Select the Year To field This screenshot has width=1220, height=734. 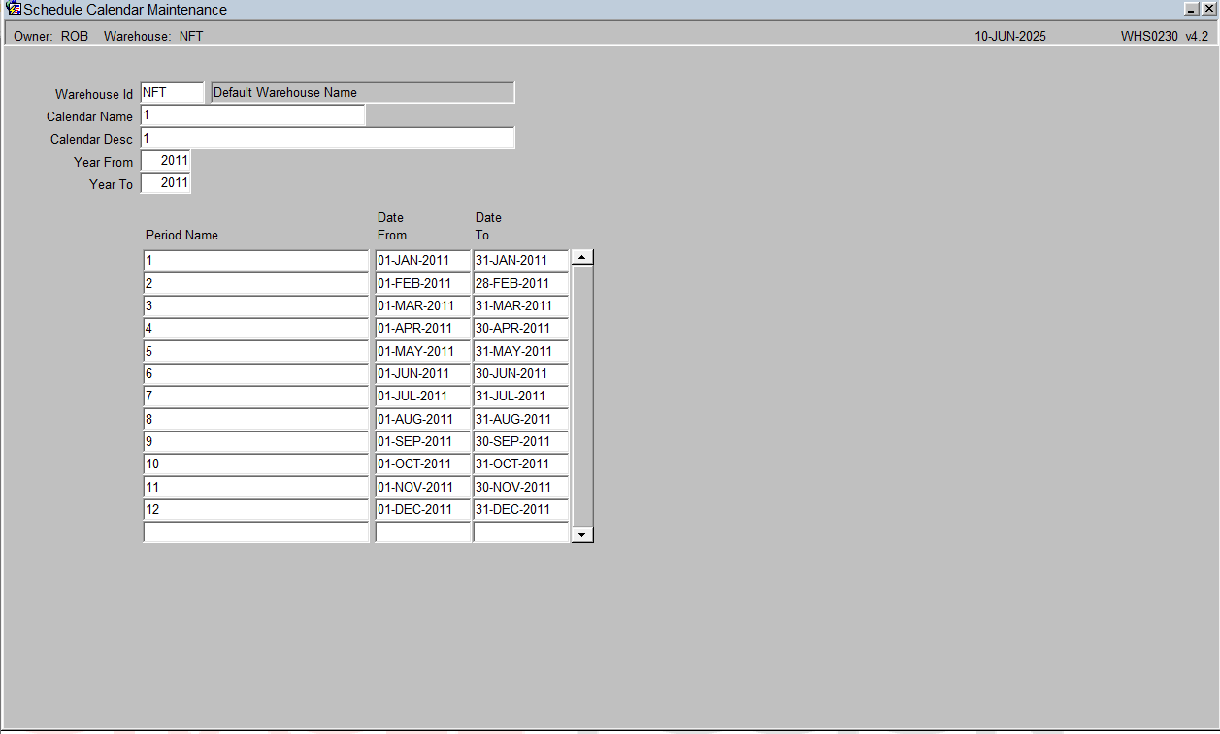(x=166, y=183)
